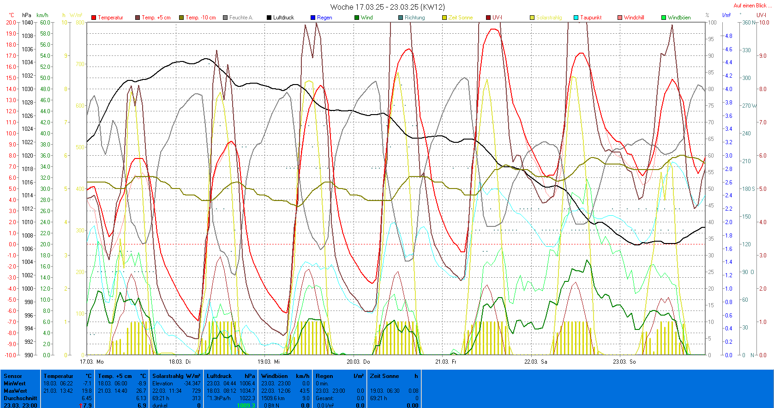This screenshot has width=774, height=408.
Task: Select the '20.03. Do' day label
Action: tap(358, 362)
